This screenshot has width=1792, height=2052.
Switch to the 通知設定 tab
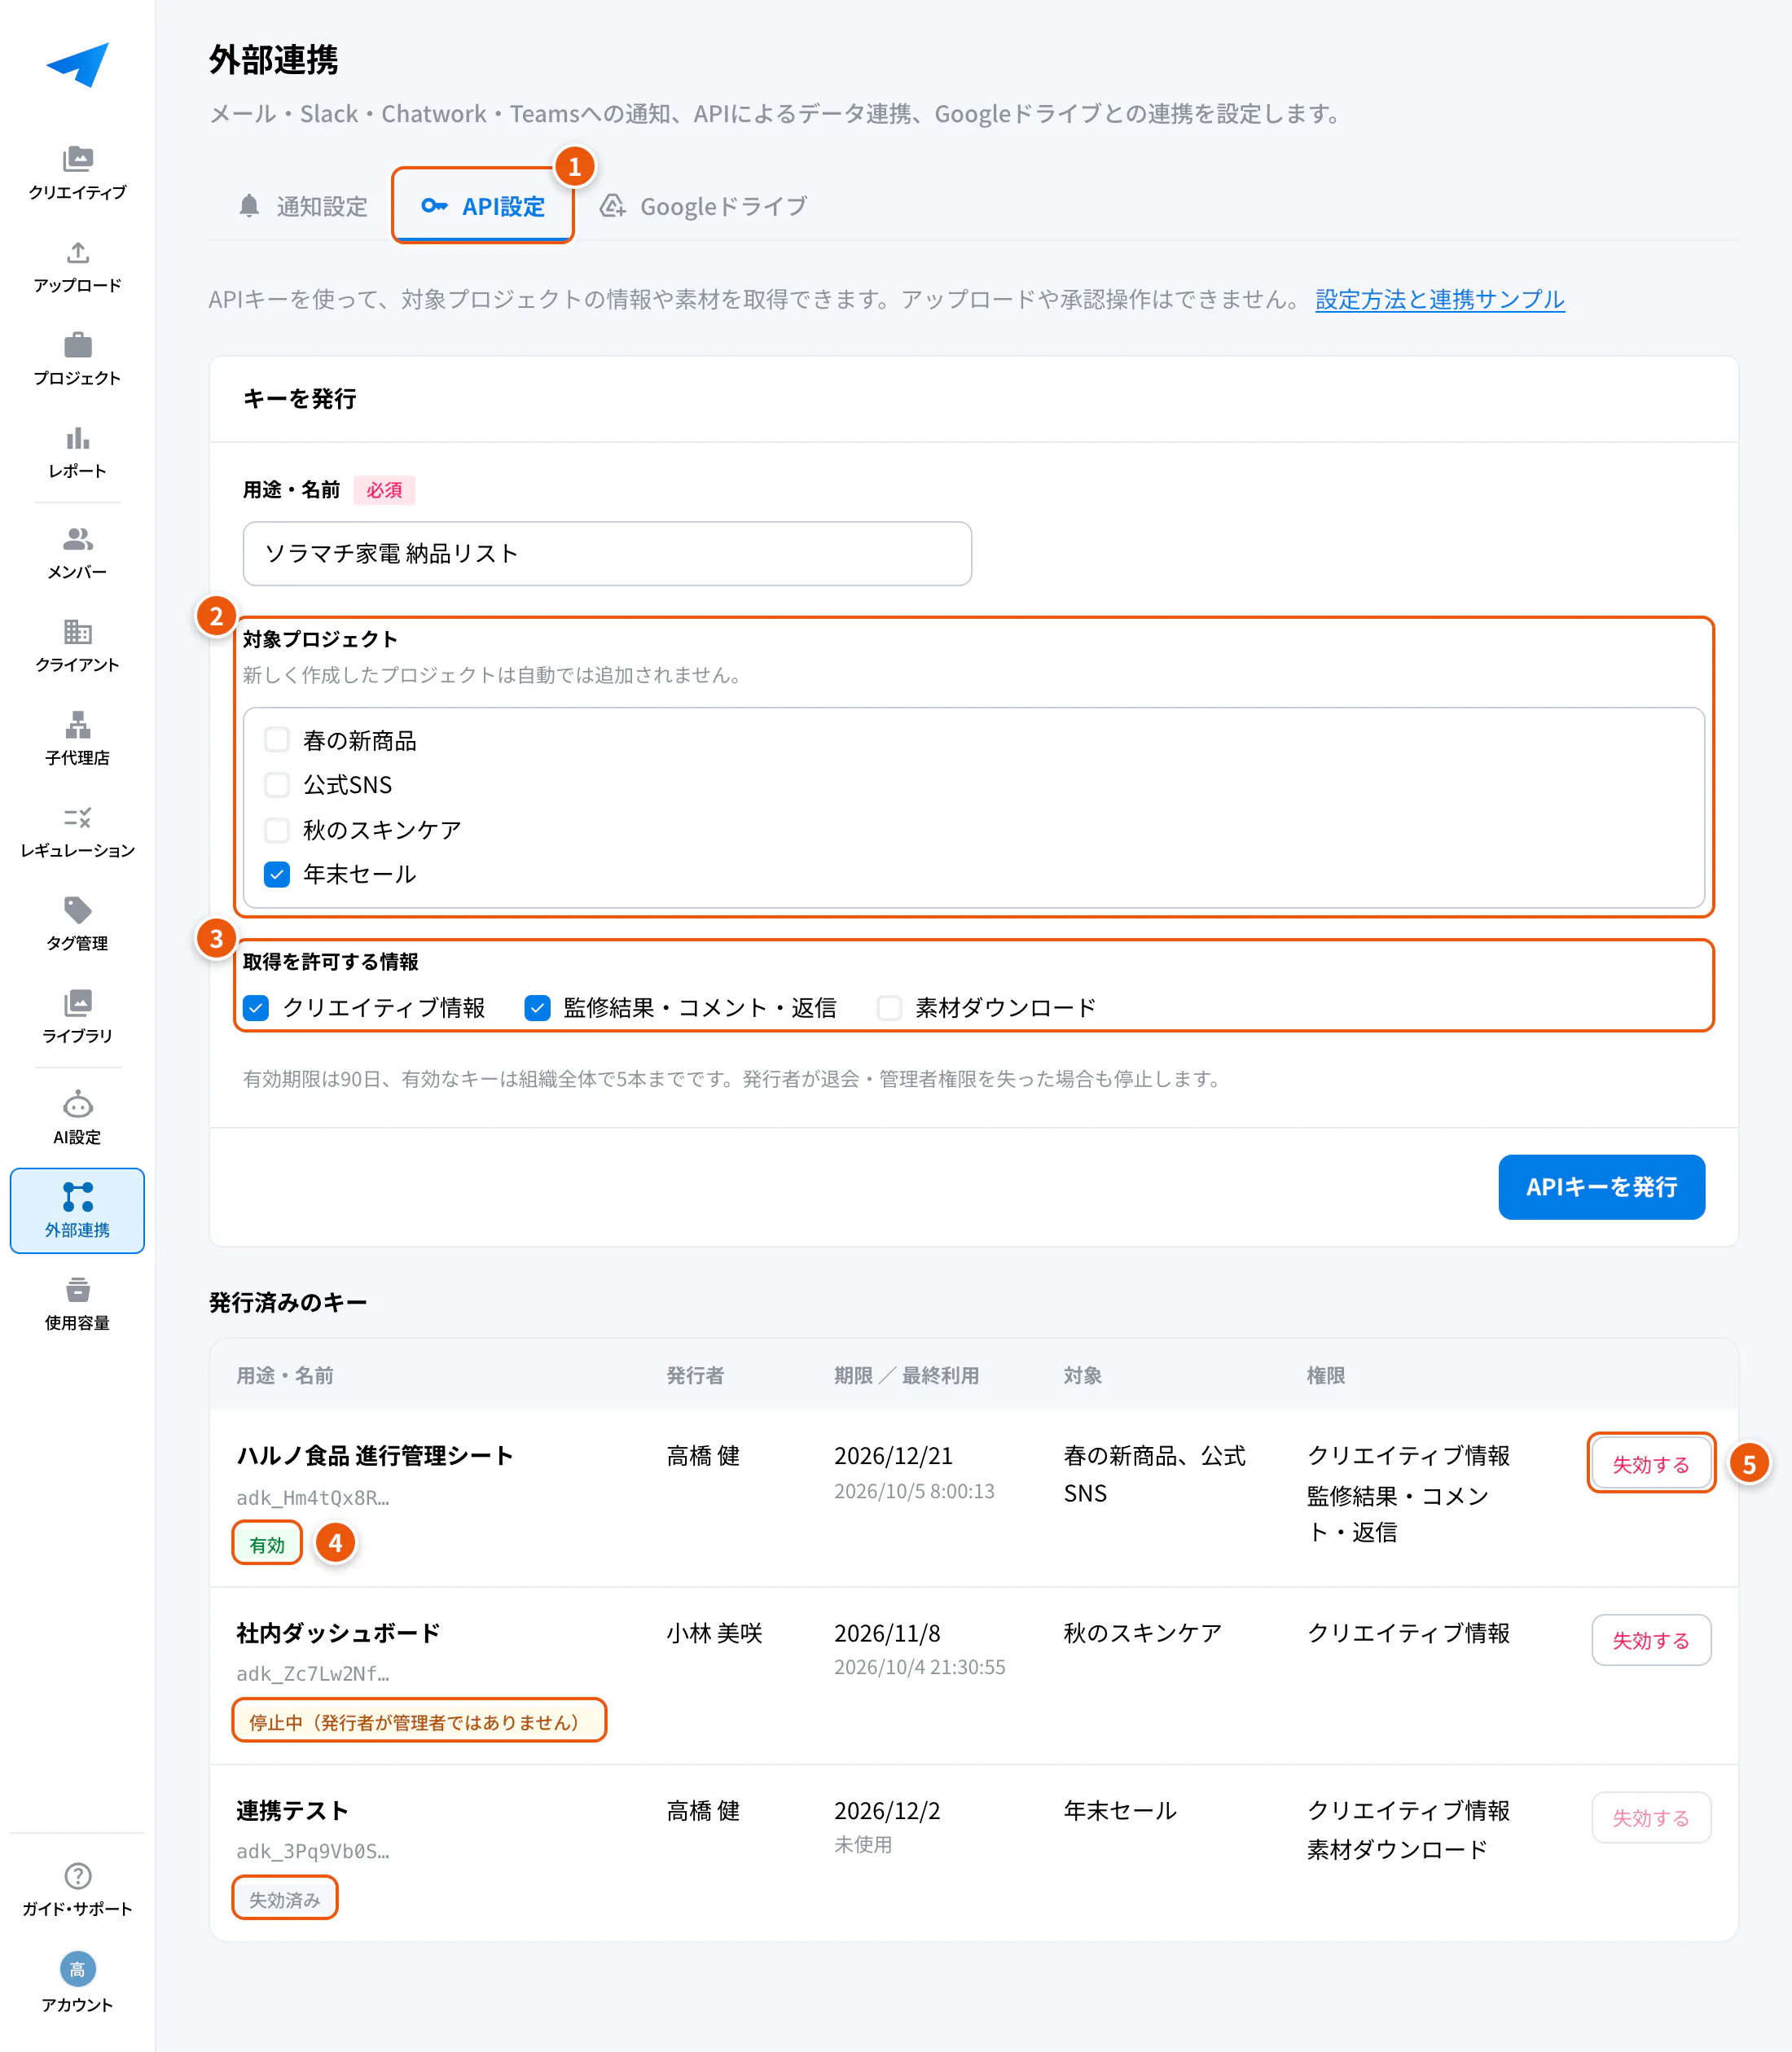[x=303, y=206]
